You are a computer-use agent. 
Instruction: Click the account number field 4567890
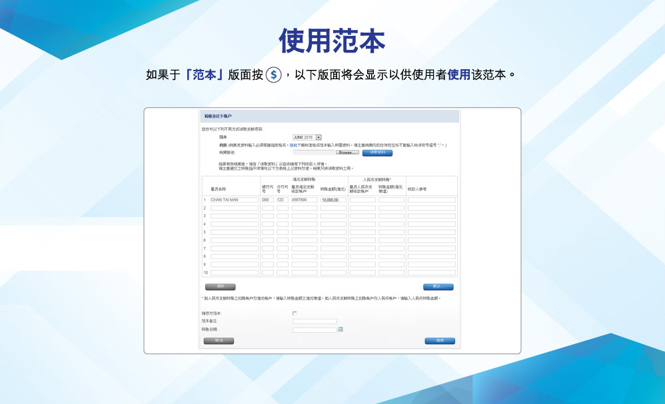[304, 200]
